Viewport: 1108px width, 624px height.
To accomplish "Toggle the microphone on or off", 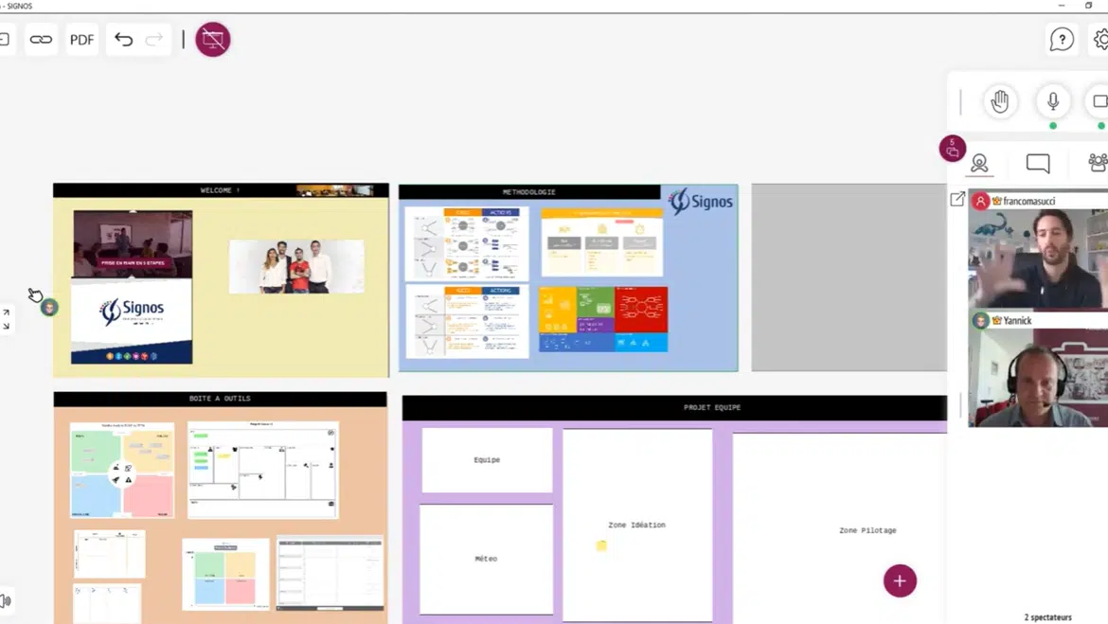I will (1052, 101).
